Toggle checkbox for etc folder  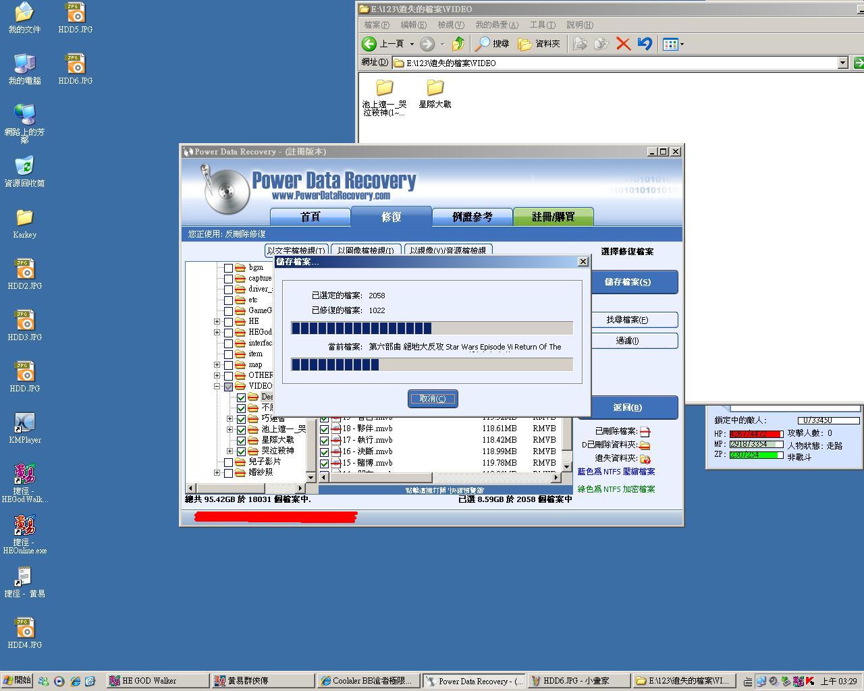(228, 300)
